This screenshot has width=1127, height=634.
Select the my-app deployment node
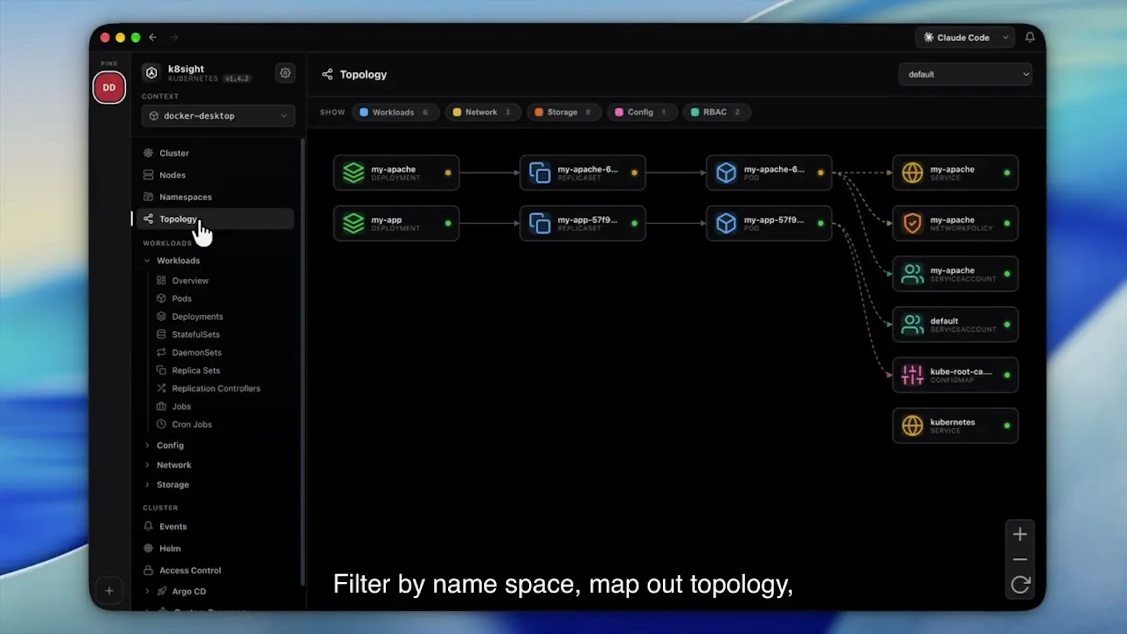coord(397,223)
